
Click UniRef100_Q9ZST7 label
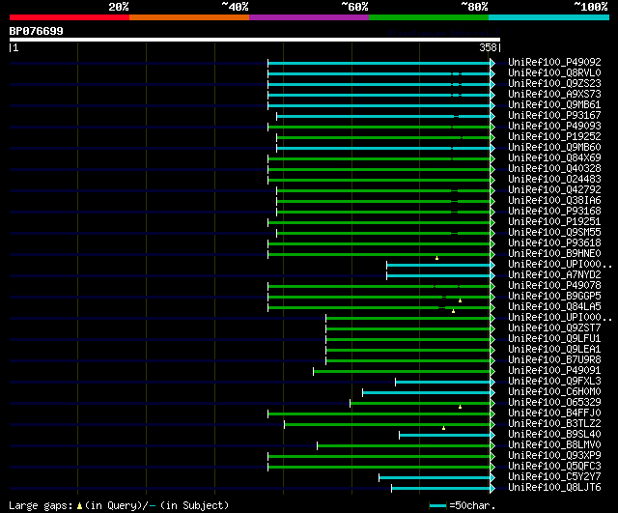(554, 328)
